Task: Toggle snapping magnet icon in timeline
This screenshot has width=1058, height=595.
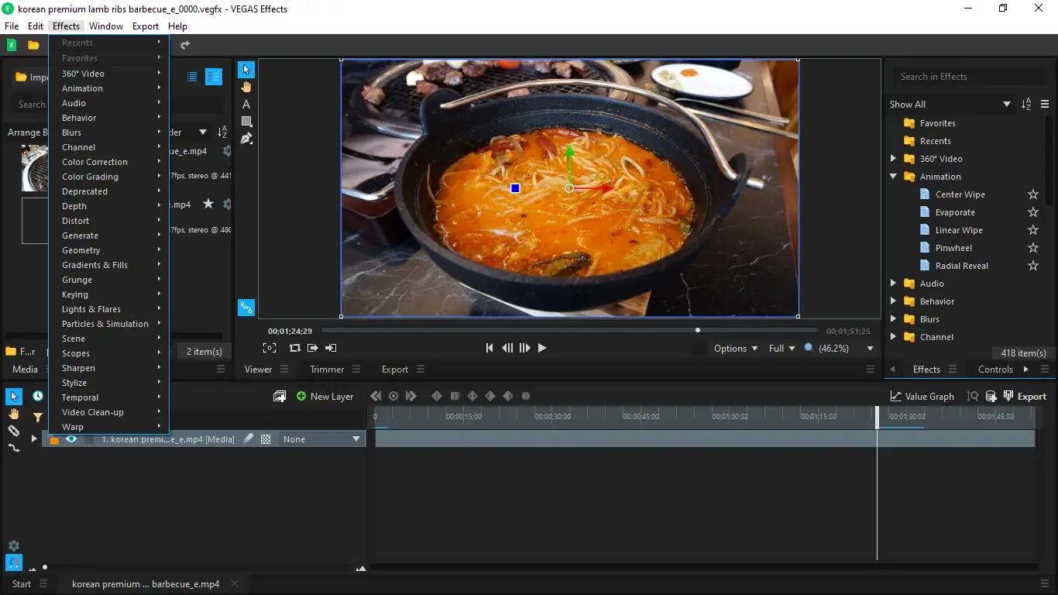Action: 14,562
